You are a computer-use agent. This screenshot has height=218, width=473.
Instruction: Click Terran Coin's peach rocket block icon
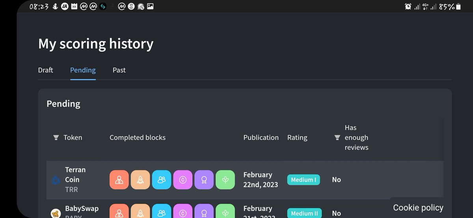tap(140, 180)
